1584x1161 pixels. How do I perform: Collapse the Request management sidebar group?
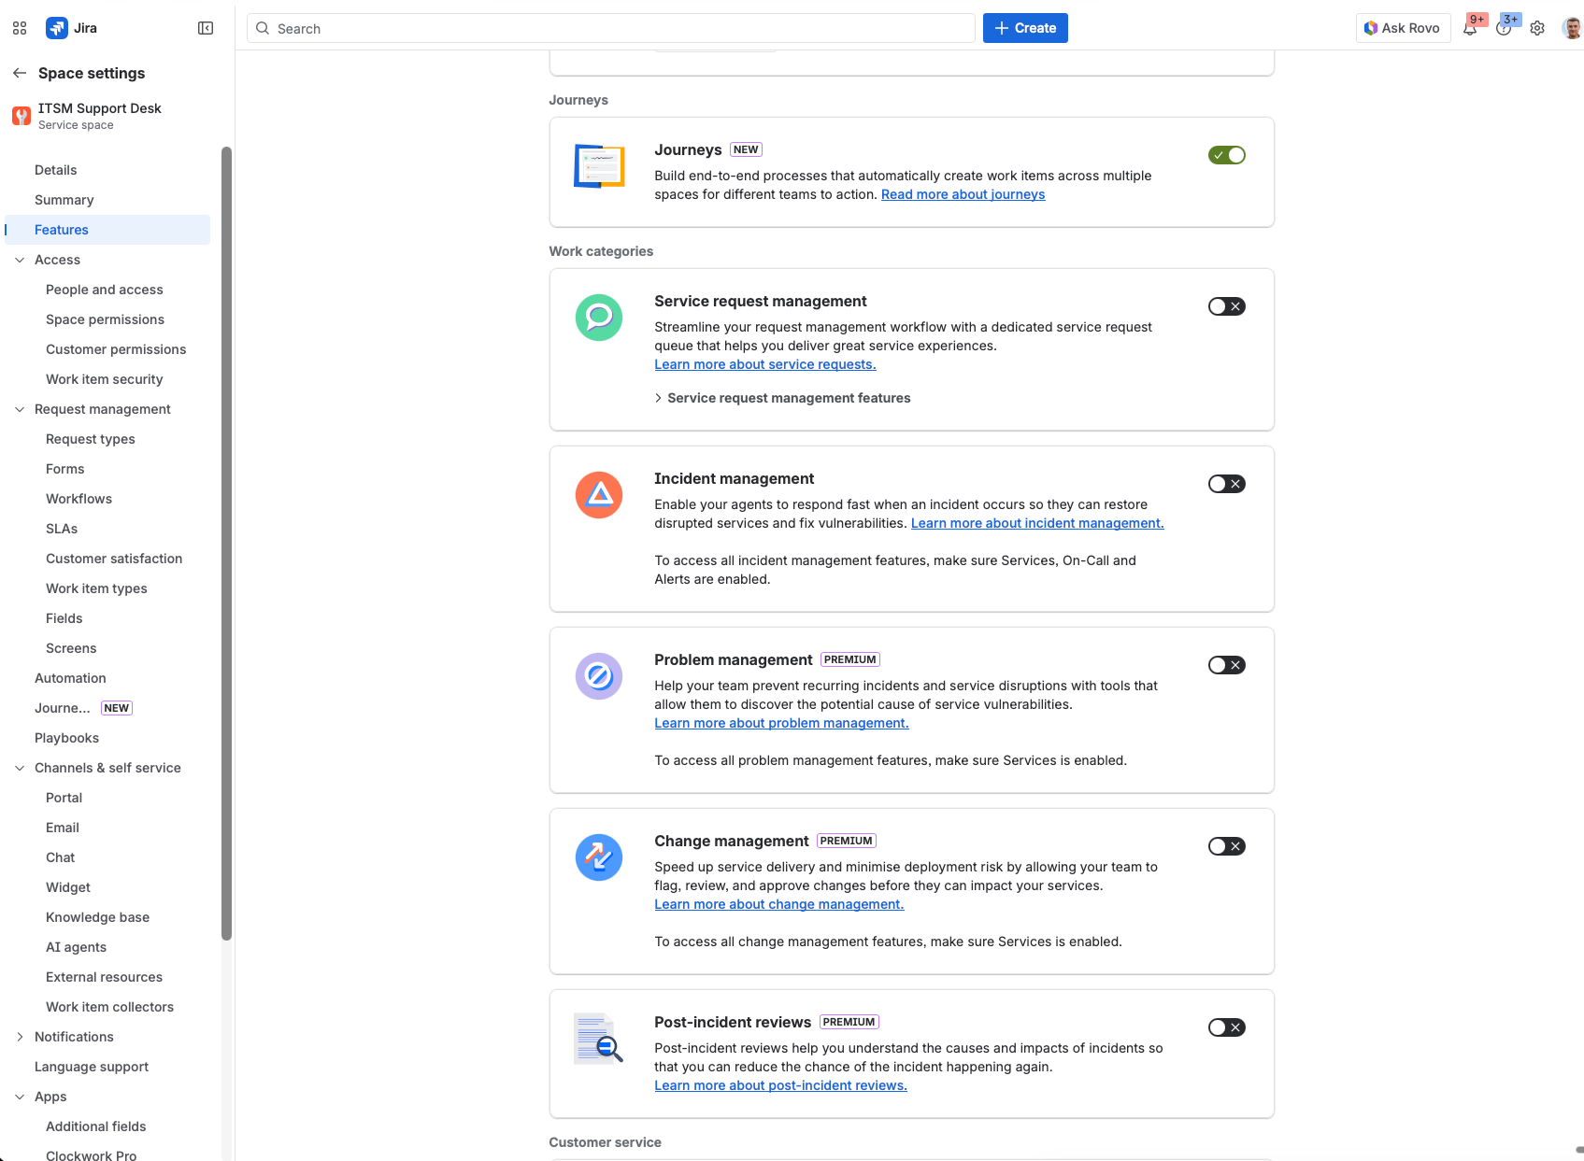20,409
